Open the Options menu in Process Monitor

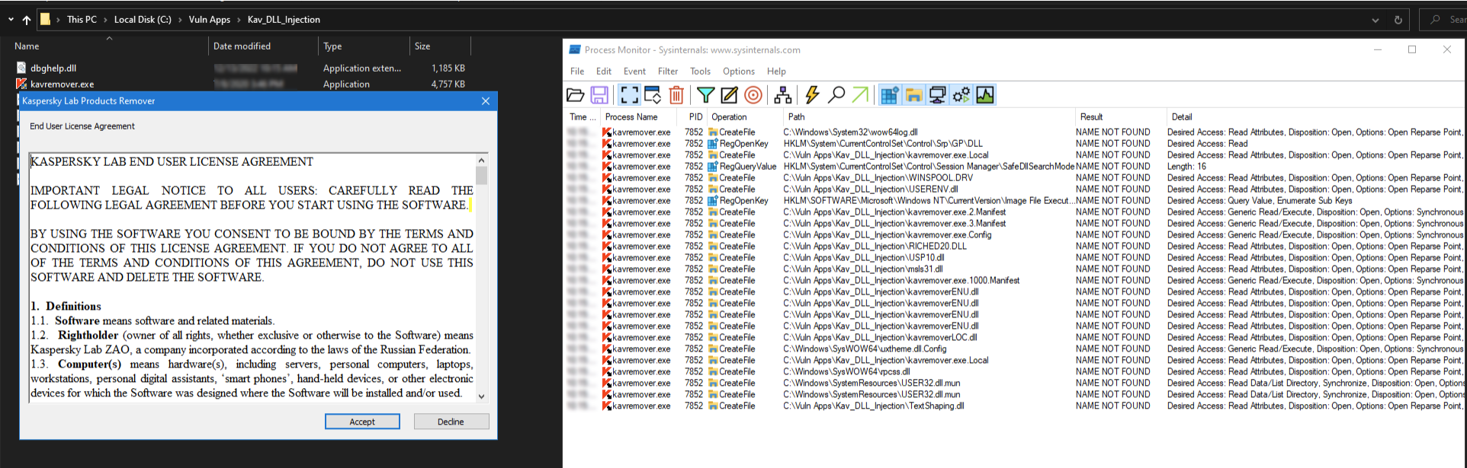(739, 72)
